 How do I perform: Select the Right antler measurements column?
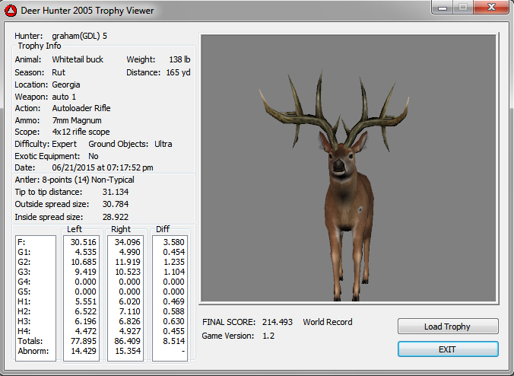(x=126, y=298)
